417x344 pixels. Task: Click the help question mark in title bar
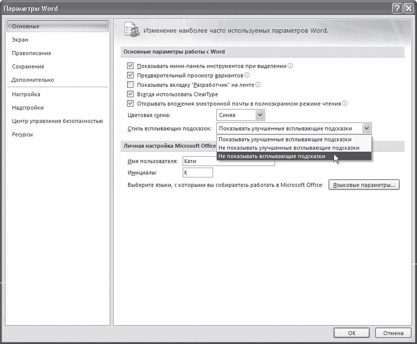397,8
